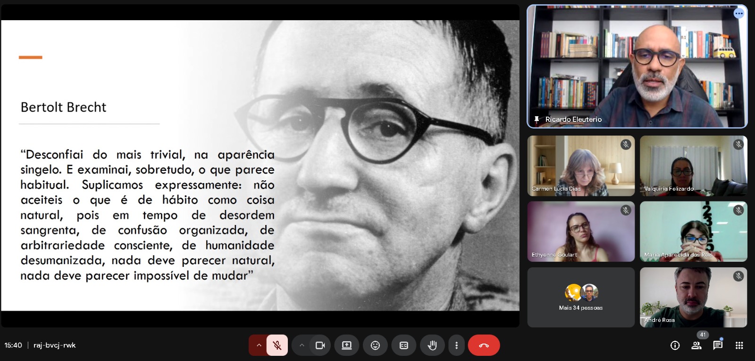
Task: Leave the call with red button
Action: coord(484,345)
